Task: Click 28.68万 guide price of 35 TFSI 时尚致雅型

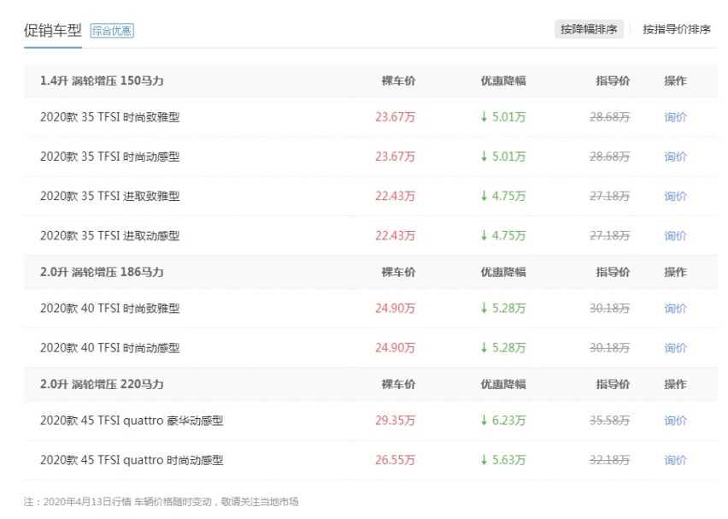Action: (609, 117)
